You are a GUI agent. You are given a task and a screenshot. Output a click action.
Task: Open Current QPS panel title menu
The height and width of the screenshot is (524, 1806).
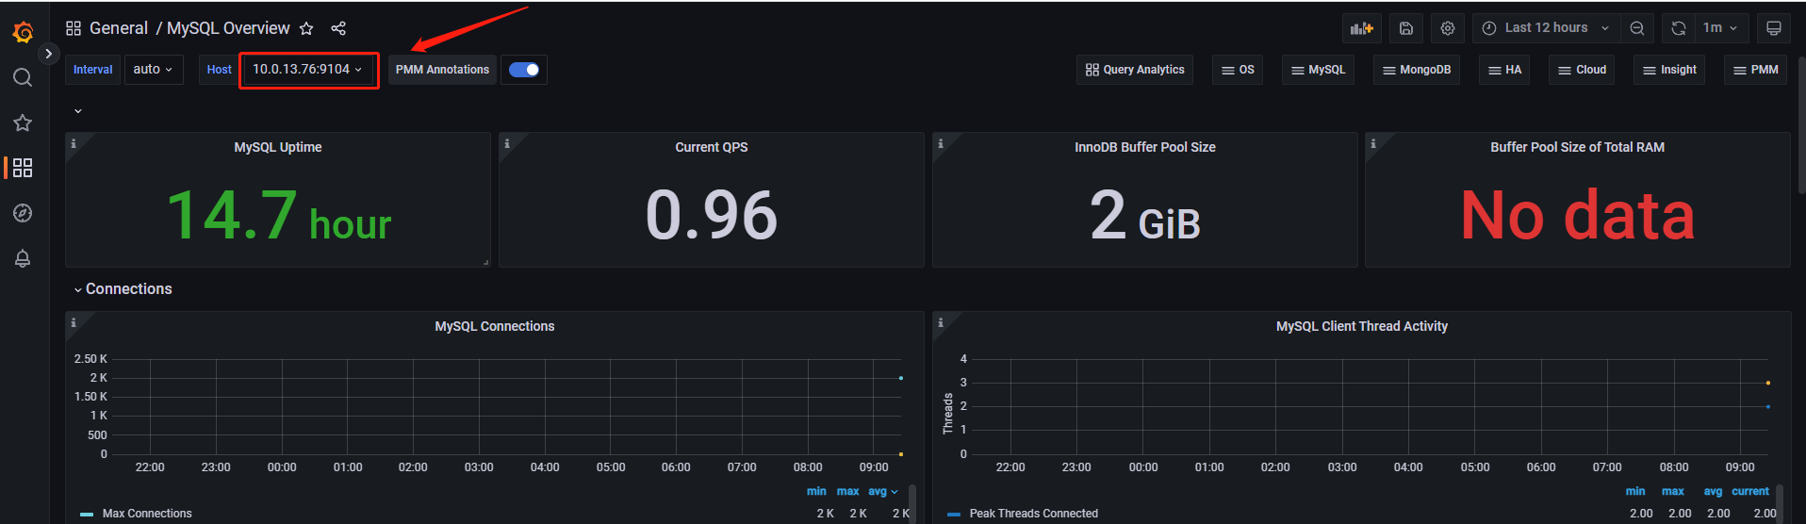pyautogui.click(x=712, y=147)
